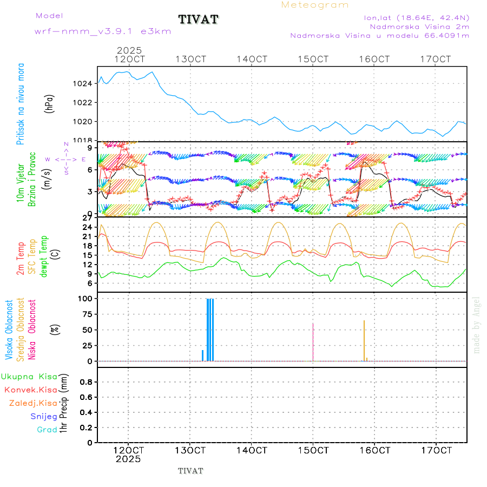Click the wind direction compass icon
This screenshot has width=487, height=487.
coord(66,159)
